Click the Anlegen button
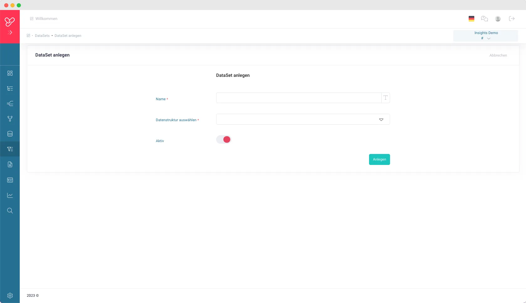Screen dimensions: 526x303 (x=379, y=159)
